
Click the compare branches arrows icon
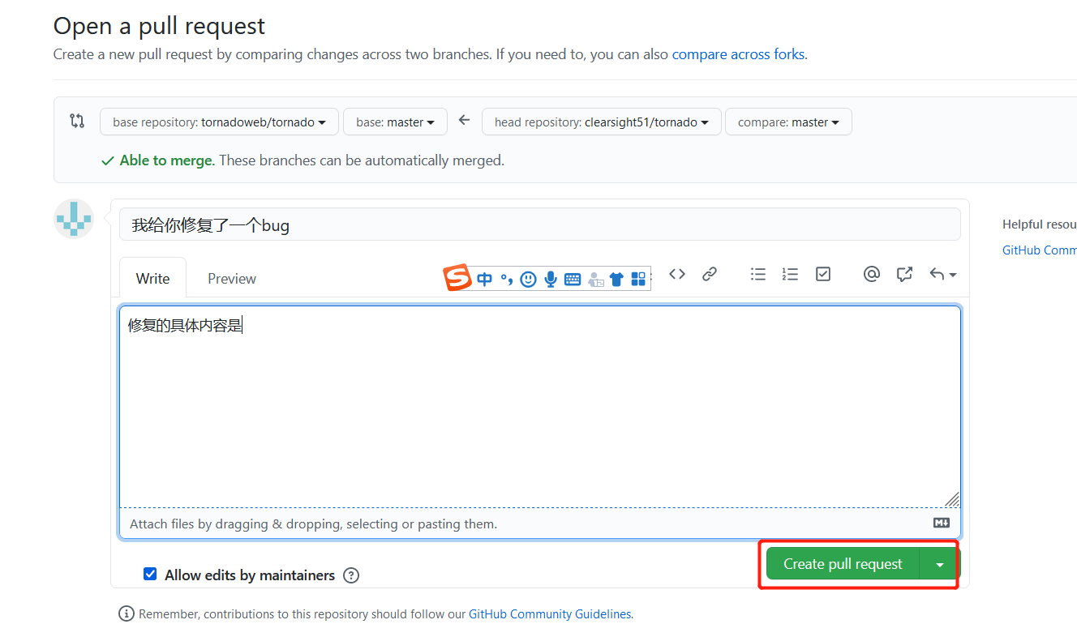(x=77, y=121)
